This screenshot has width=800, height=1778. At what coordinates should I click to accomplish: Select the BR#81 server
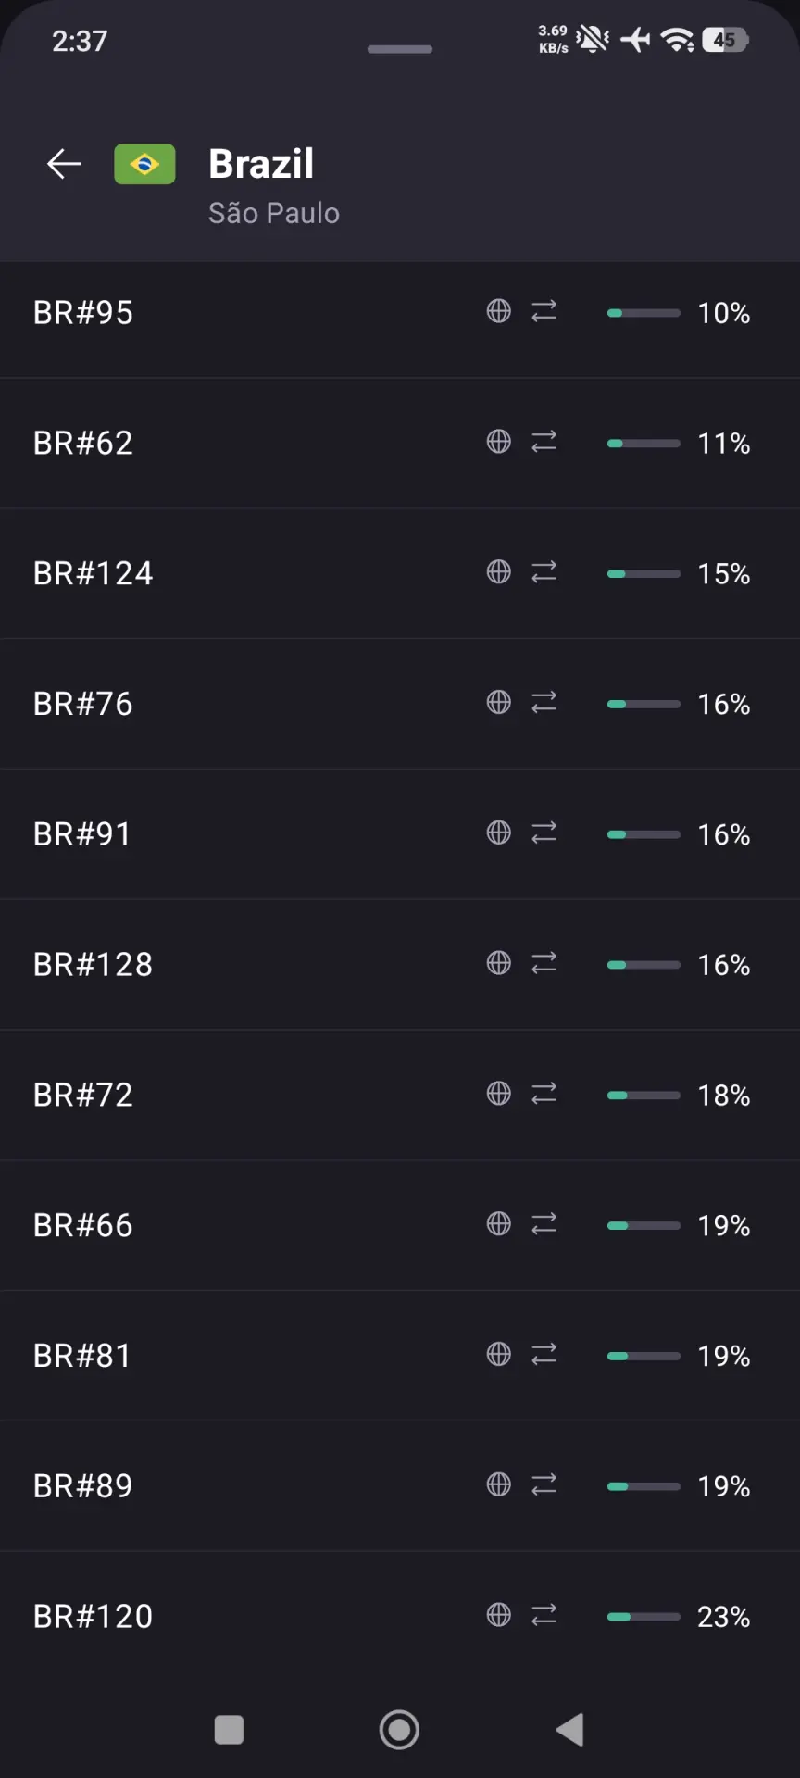tap(400, 1356)
